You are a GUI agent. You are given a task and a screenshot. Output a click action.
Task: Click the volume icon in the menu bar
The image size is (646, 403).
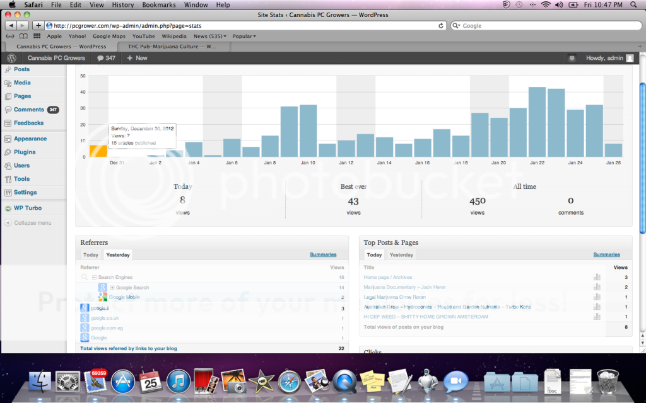pos(559,5)
